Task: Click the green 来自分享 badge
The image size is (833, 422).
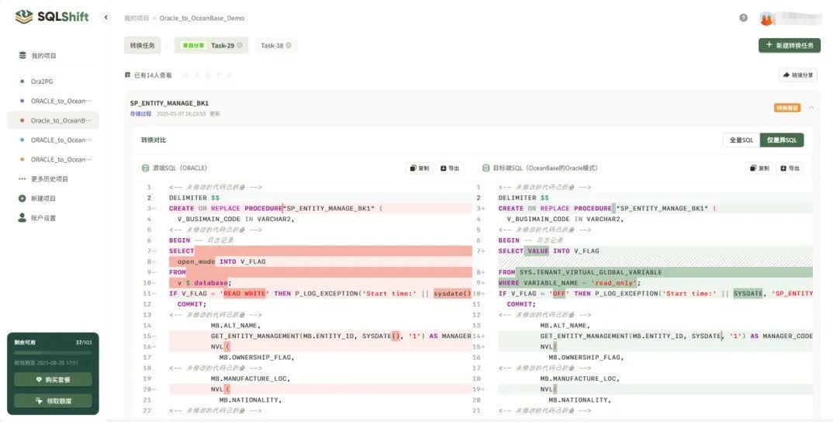Action: click(193, 46)
